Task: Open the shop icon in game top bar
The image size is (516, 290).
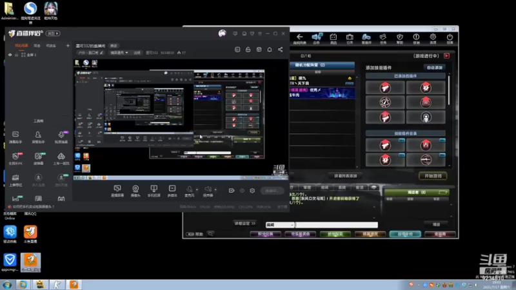Action: pyautogui.click(x=333, y=39)
